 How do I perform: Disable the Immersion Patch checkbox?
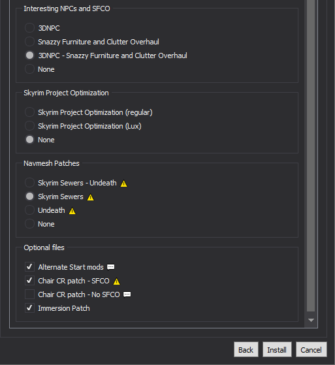(29, 308)
